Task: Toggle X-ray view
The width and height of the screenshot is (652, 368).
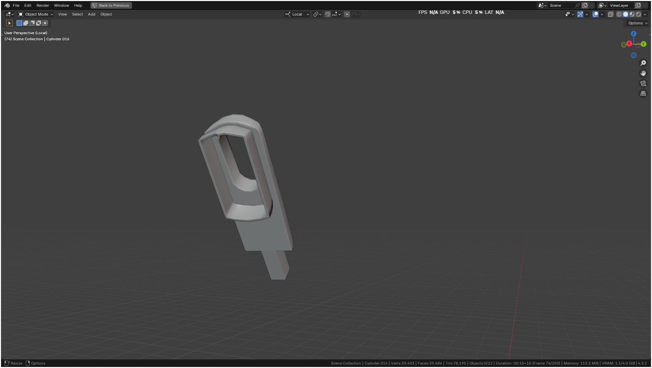Action: (611, 14)
